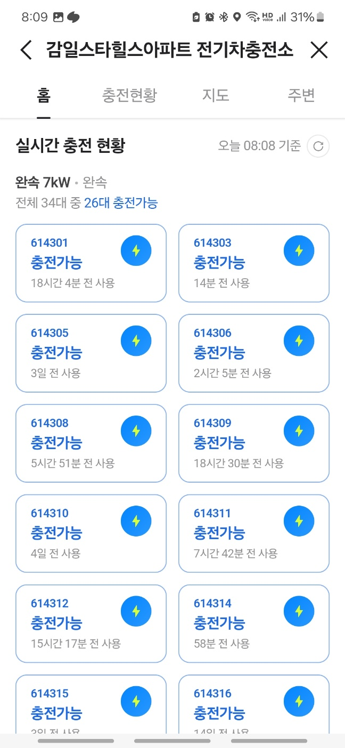345x748 pixels.
Task: Tap the battery indicator showing 31%
Action: pyautogui.click(x=303, y=17)
